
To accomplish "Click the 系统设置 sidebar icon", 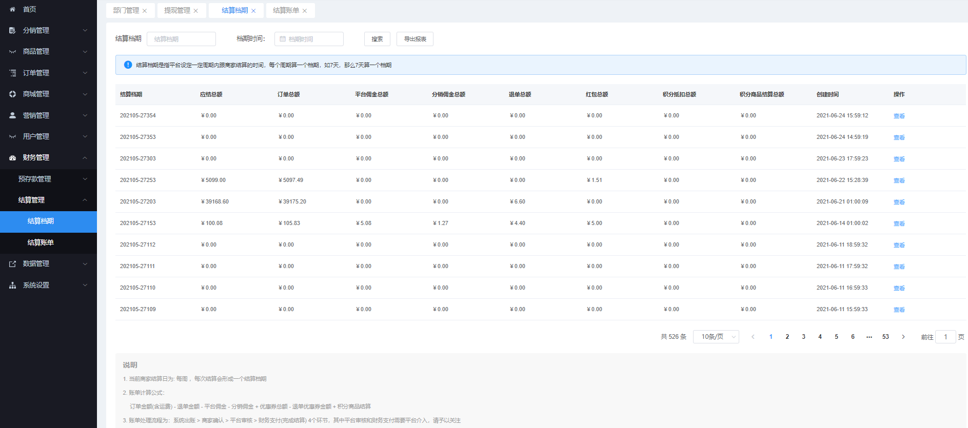I will click(x=12, y=286).
